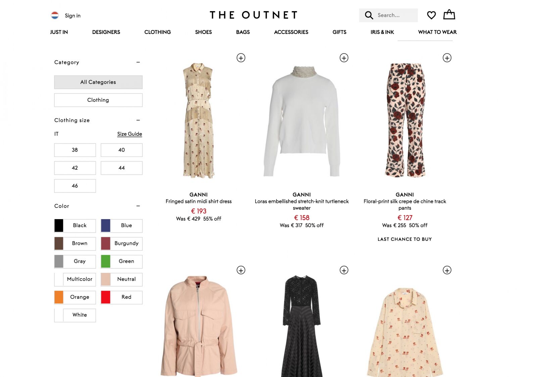Open the Size Guide link
The image size is (537, 377).
point(130,134)
